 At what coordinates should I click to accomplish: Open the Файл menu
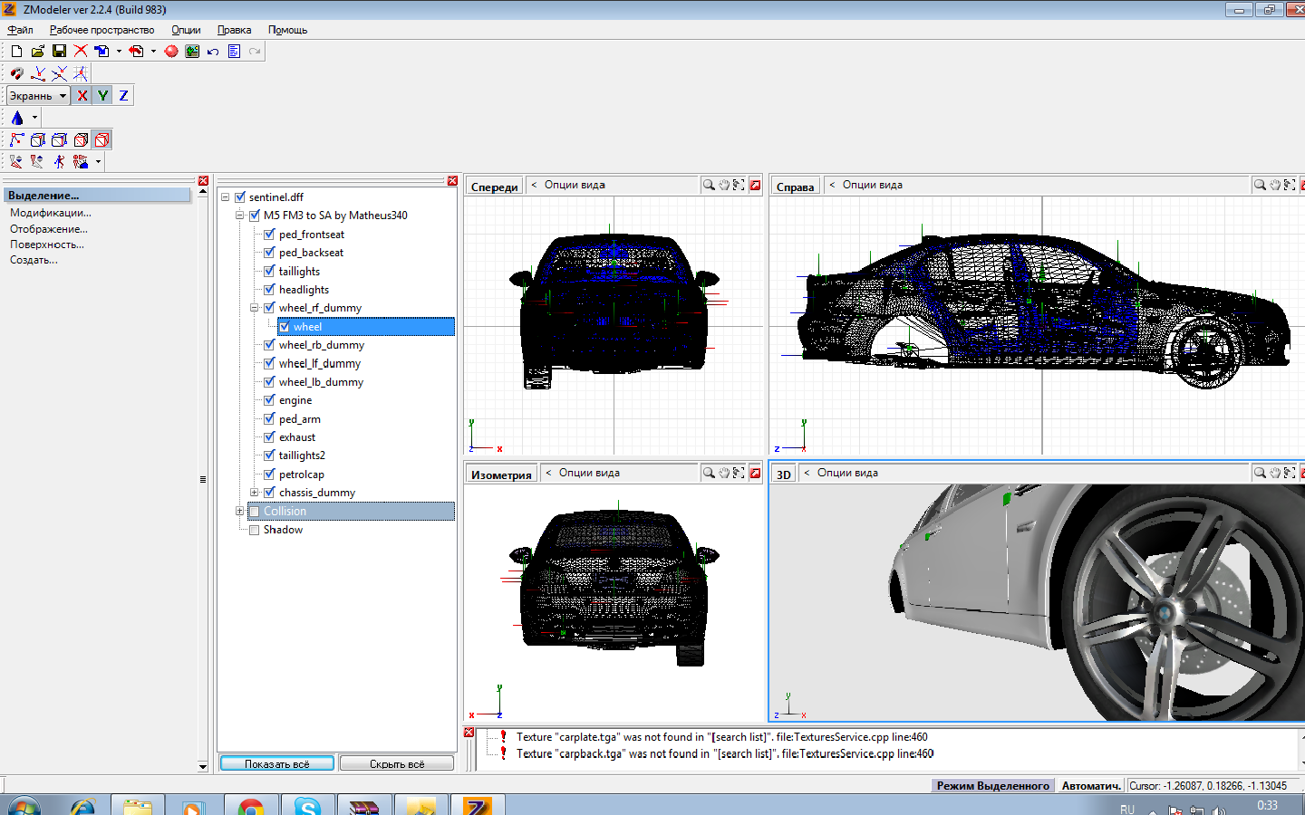[20, 30]
